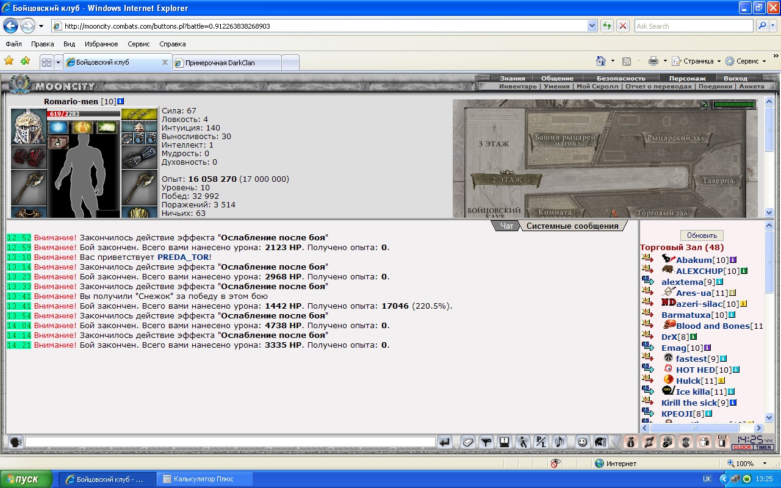Click the IE Home icon
Image resolution: width=781 pixels, height=488 pixels.
click(x=602, y=61)
